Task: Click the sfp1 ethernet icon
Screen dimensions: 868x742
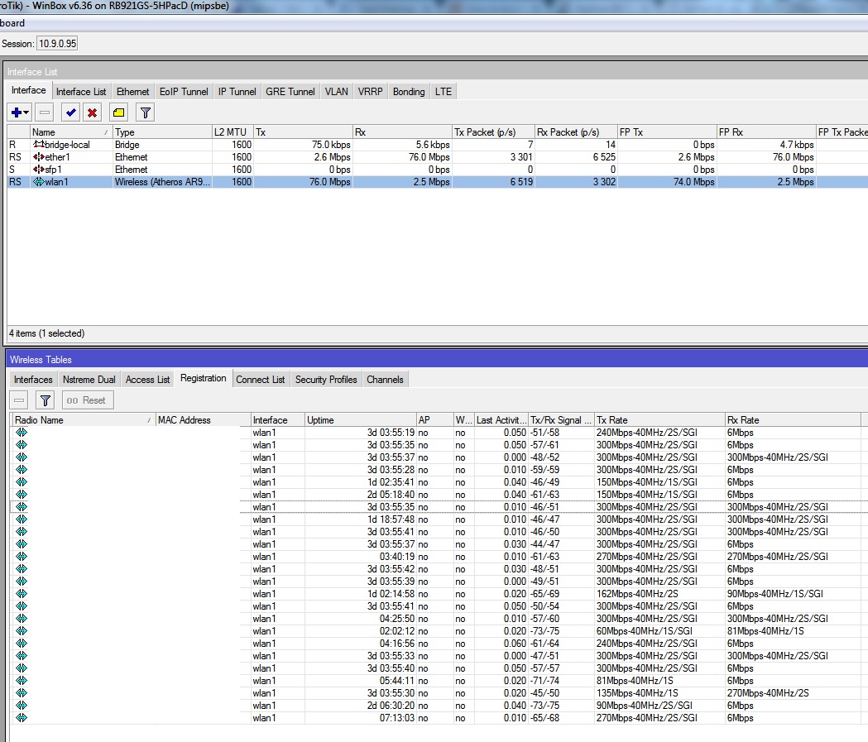Action: (38, 170)
